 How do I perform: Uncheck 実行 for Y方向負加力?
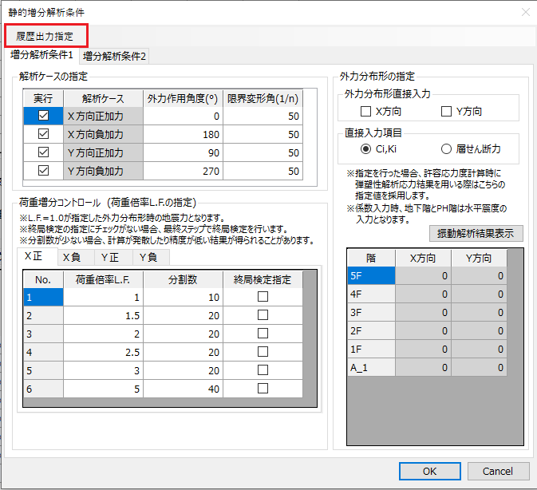pyautogui.click(x=44, y=171)
